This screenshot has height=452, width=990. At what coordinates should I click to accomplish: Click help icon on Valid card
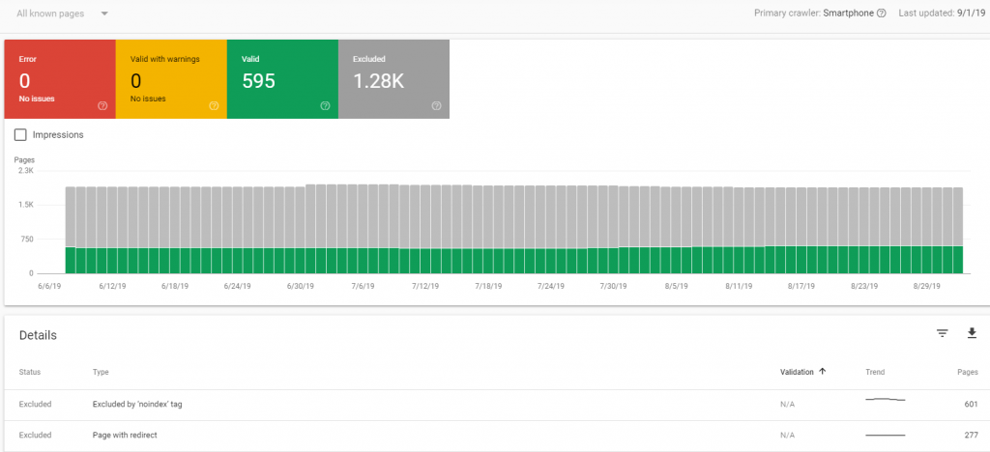[x=325, y=106]
